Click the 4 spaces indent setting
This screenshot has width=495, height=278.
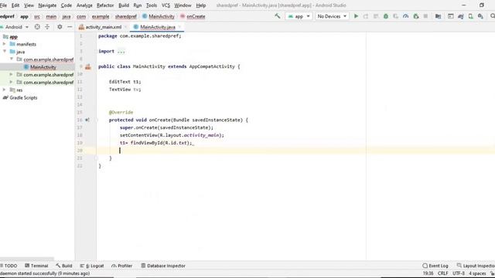coord(477,273)
